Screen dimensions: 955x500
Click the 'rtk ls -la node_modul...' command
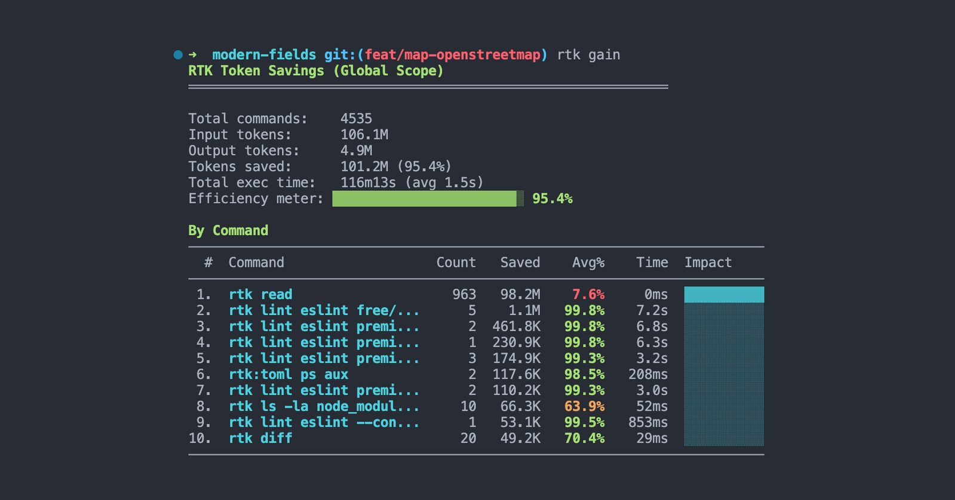click(324, 406)
